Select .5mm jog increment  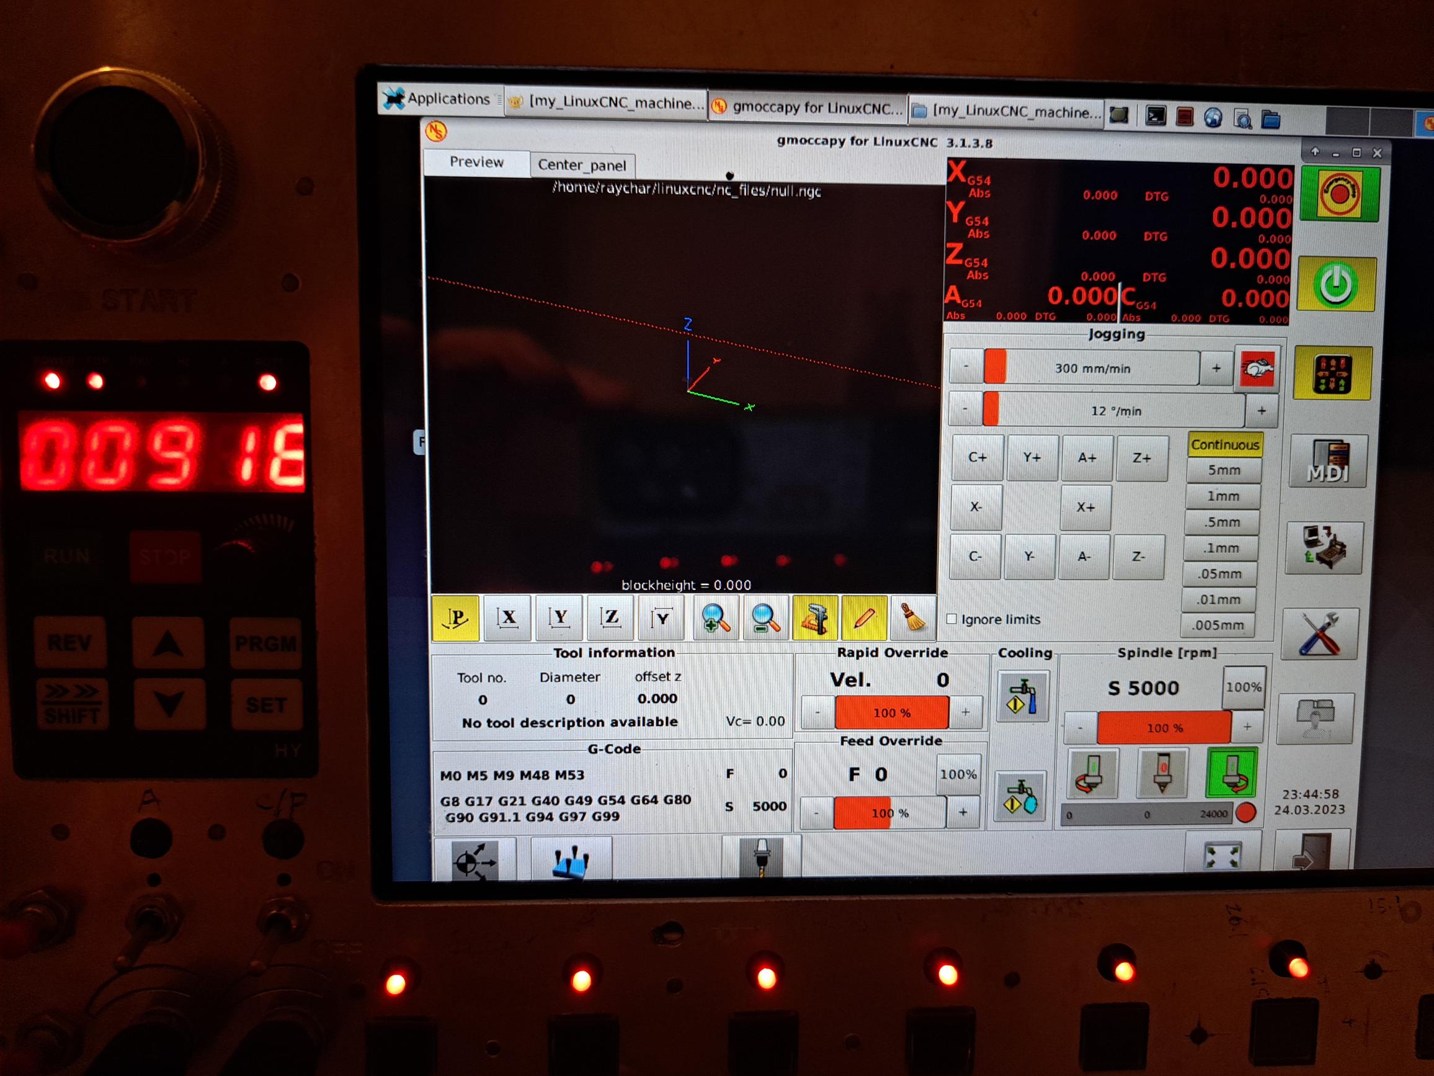coord(1221,522)
